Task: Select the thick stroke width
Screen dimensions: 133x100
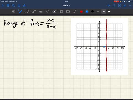Action: pyautogui.click(x=109, y=11)
